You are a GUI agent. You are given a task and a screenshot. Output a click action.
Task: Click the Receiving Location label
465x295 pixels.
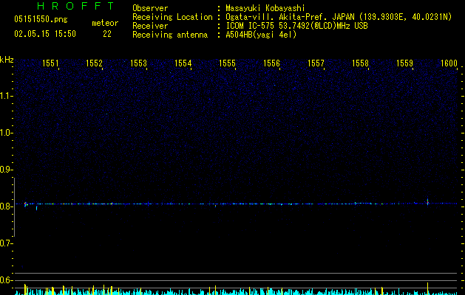[172, 17]
